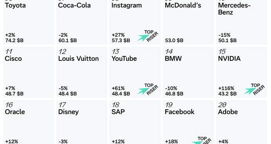The image size is (271, 144).
Task: Click the Adobe brand name
Action: [x=228, y=112]
